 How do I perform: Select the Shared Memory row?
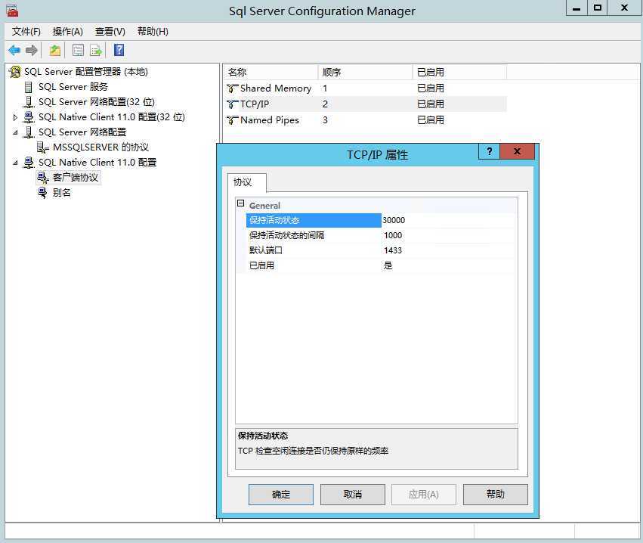click(x=365, y=88)
